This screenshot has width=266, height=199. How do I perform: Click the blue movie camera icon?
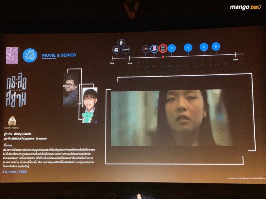(30, 55)
